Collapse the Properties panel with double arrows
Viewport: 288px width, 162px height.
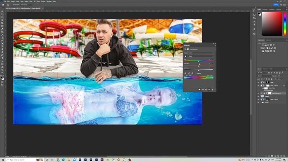click(213, 44)
